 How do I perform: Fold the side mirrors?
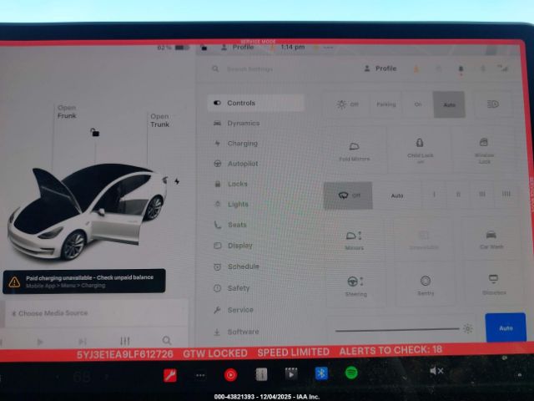click(x=355, y=150)
